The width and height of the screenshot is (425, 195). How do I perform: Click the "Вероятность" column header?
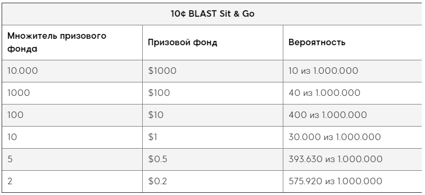pyautogui.click(x=352, y=43)
